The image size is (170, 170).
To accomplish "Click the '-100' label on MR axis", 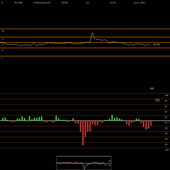I will 167,150.
